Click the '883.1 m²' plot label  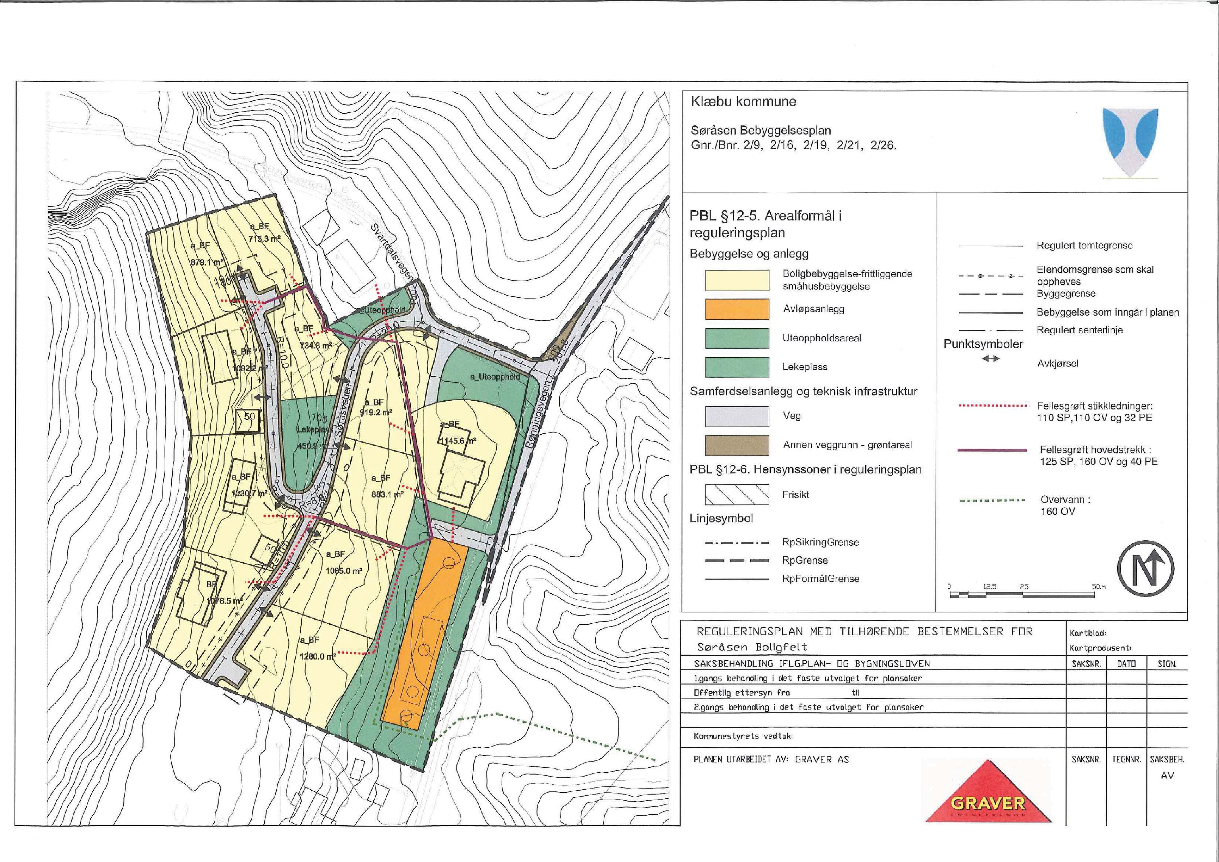point(388,494)
